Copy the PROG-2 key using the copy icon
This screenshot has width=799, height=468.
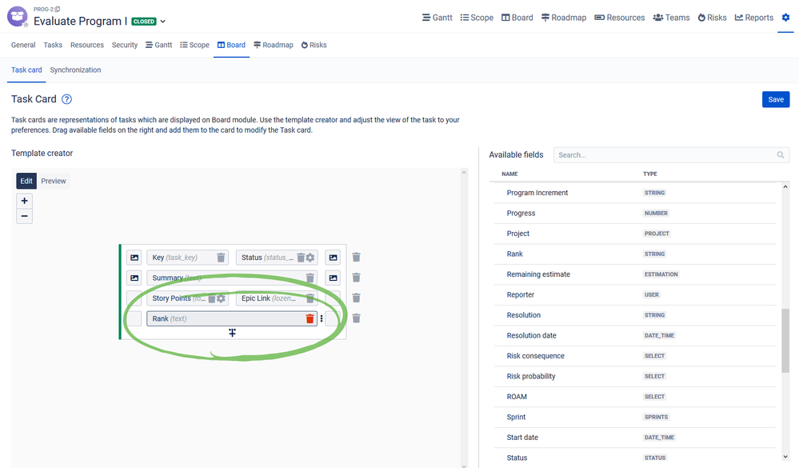[x=58, y=9]
